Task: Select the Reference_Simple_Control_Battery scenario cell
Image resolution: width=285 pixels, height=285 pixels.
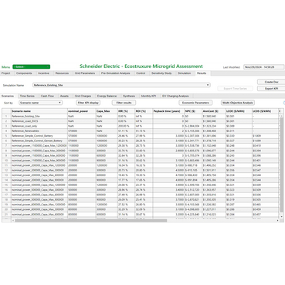Action: [39, 136]
